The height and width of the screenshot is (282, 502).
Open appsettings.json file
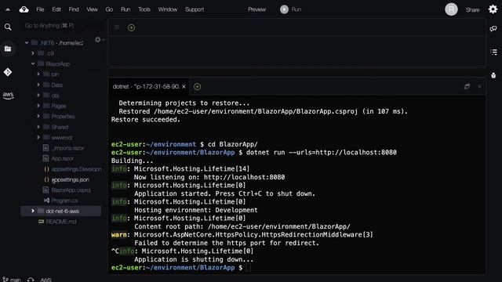click(70, 179)
